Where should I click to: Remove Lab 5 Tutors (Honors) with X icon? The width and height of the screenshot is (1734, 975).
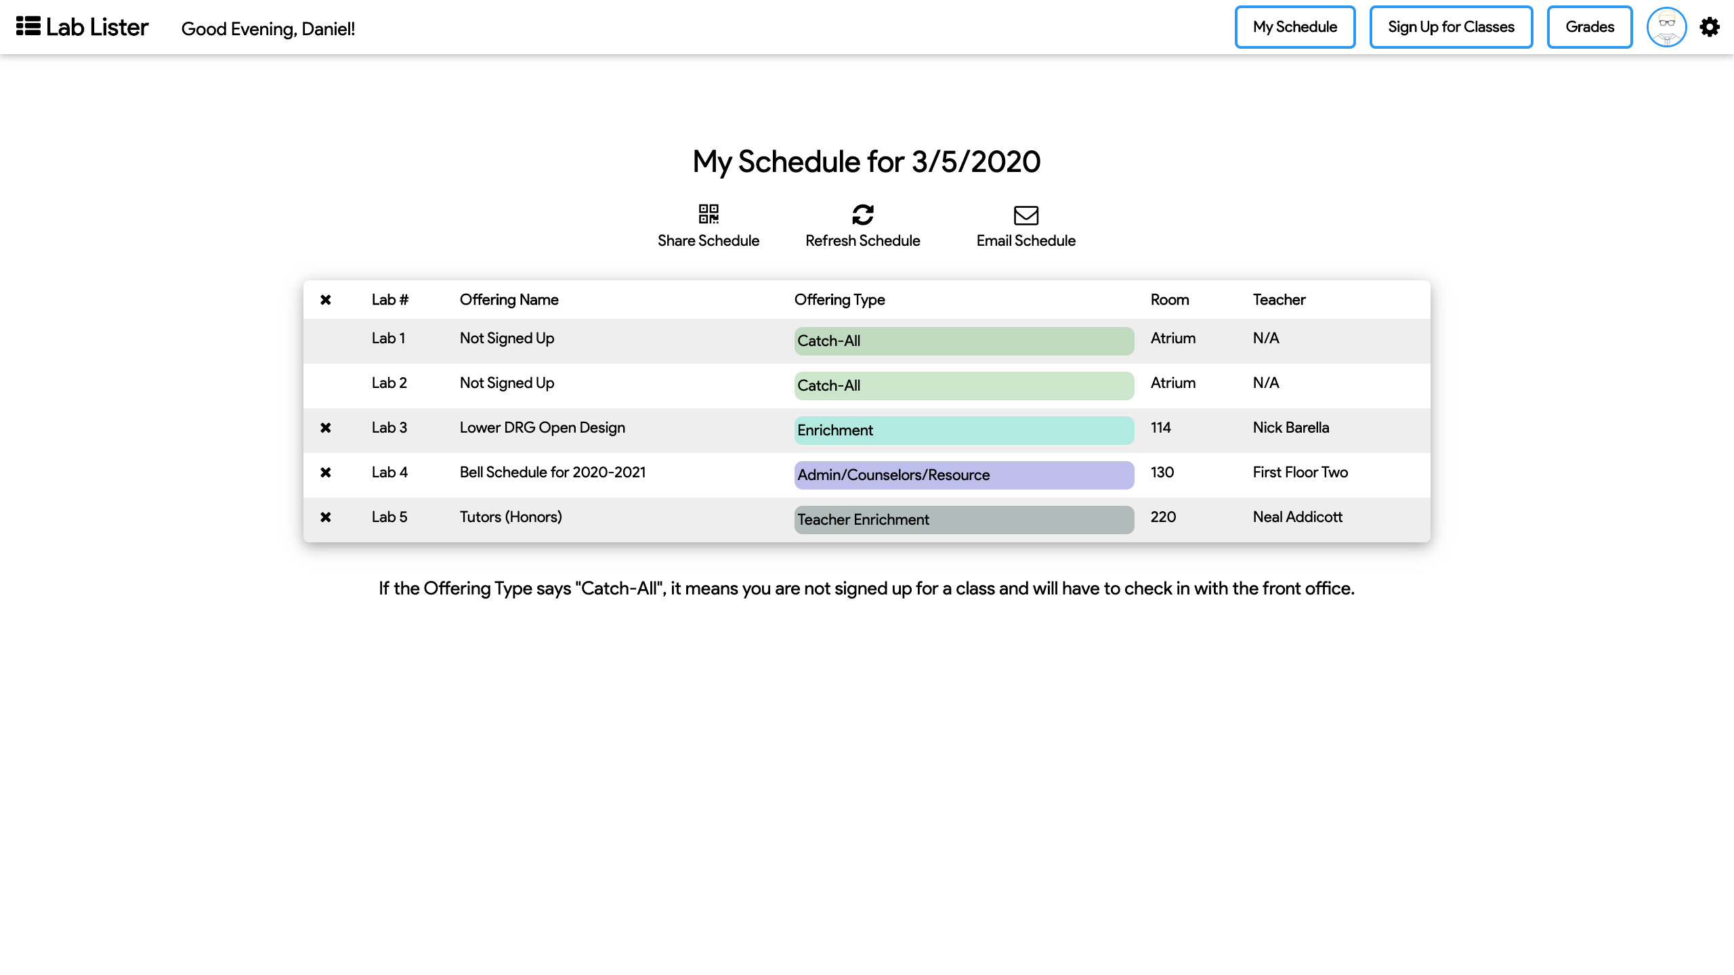coord(326,517)
